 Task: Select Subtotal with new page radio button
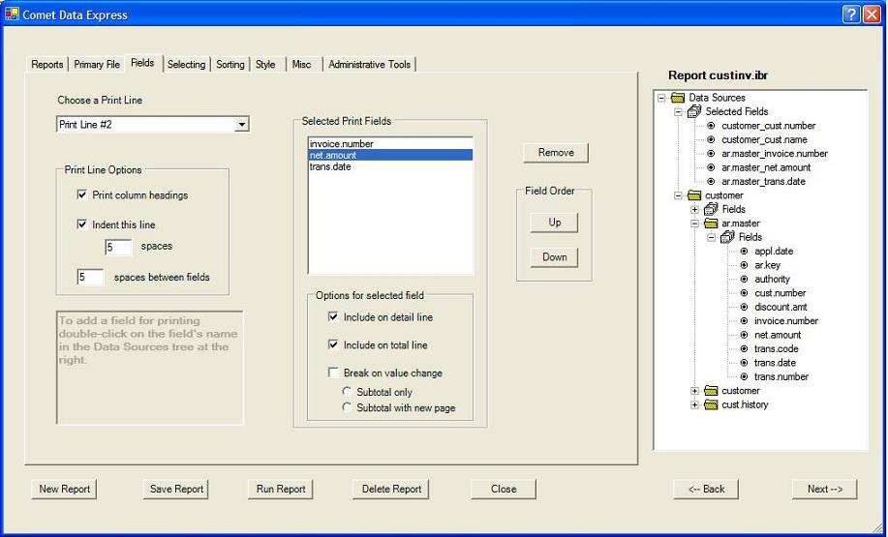pyautogui.click(x=347, y=406)
